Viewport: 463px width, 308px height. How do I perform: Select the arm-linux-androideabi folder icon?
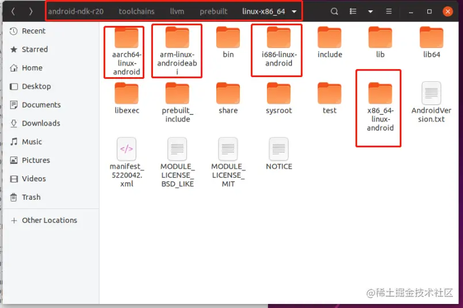(177, 37)
